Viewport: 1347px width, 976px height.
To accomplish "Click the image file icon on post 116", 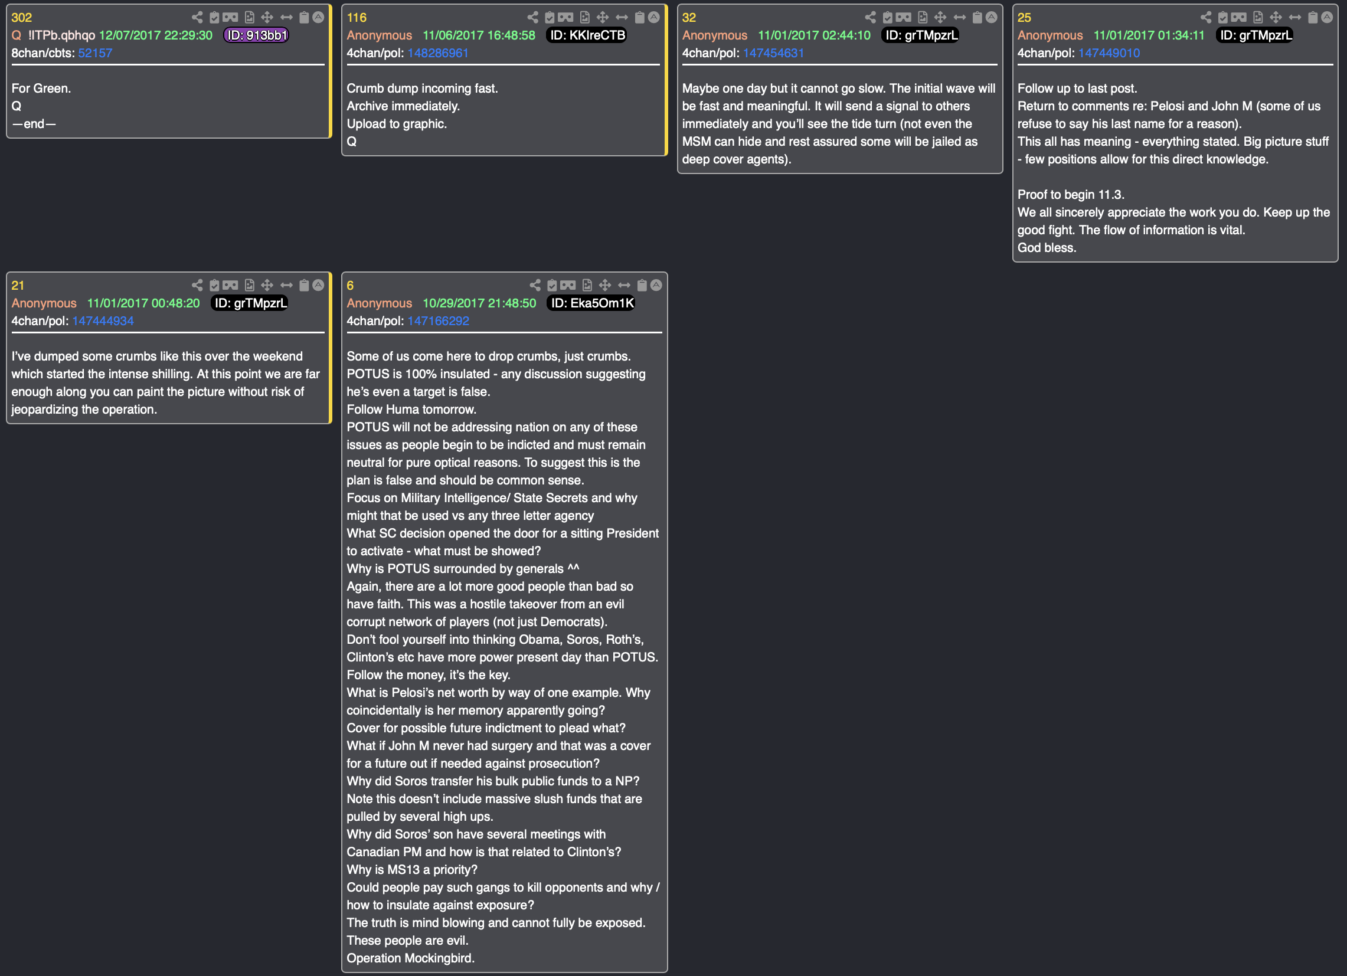I will [x=585, y=17].
